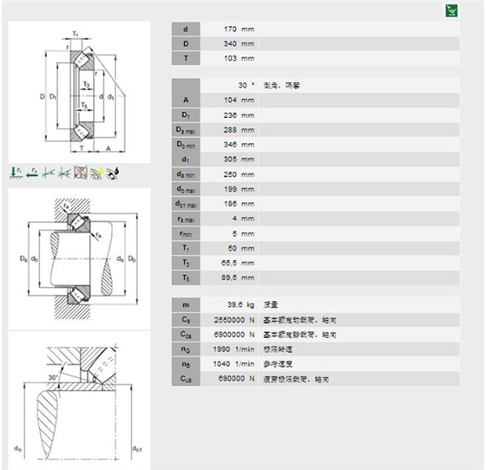The image size is (486, 470).
Task: Click the 'rmin' header cell
Action: [186, 233]
